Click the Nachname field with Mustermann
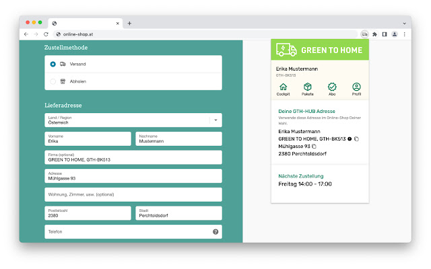 pyautogui.click(x=178, y=139)
